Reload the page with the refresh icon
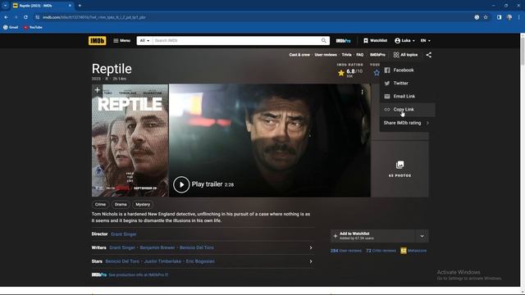This screenshot has height=295, width=525. (x=25, y=17)
